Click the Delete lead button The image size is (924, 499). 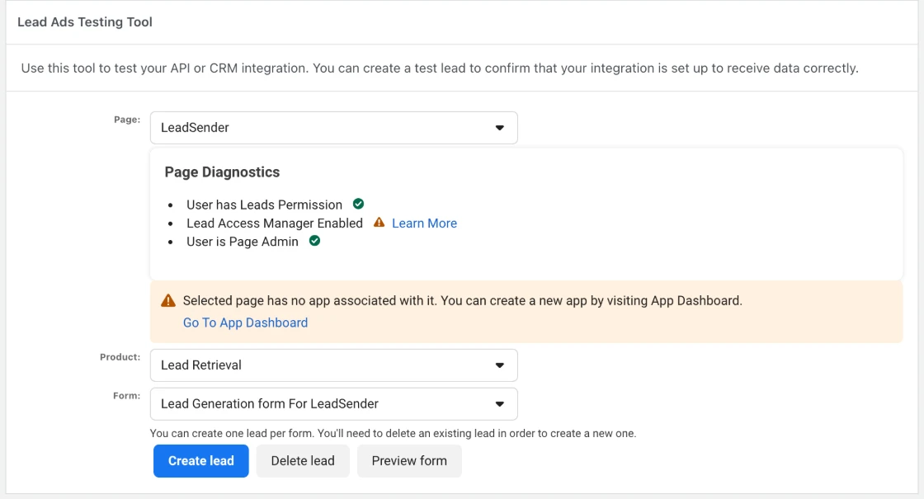click(303, 461)
